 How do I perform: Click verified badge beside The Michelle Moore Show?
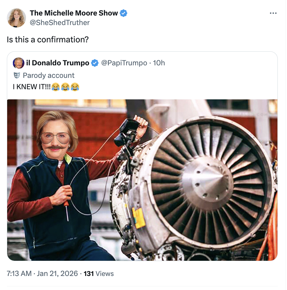click(123, 13)
